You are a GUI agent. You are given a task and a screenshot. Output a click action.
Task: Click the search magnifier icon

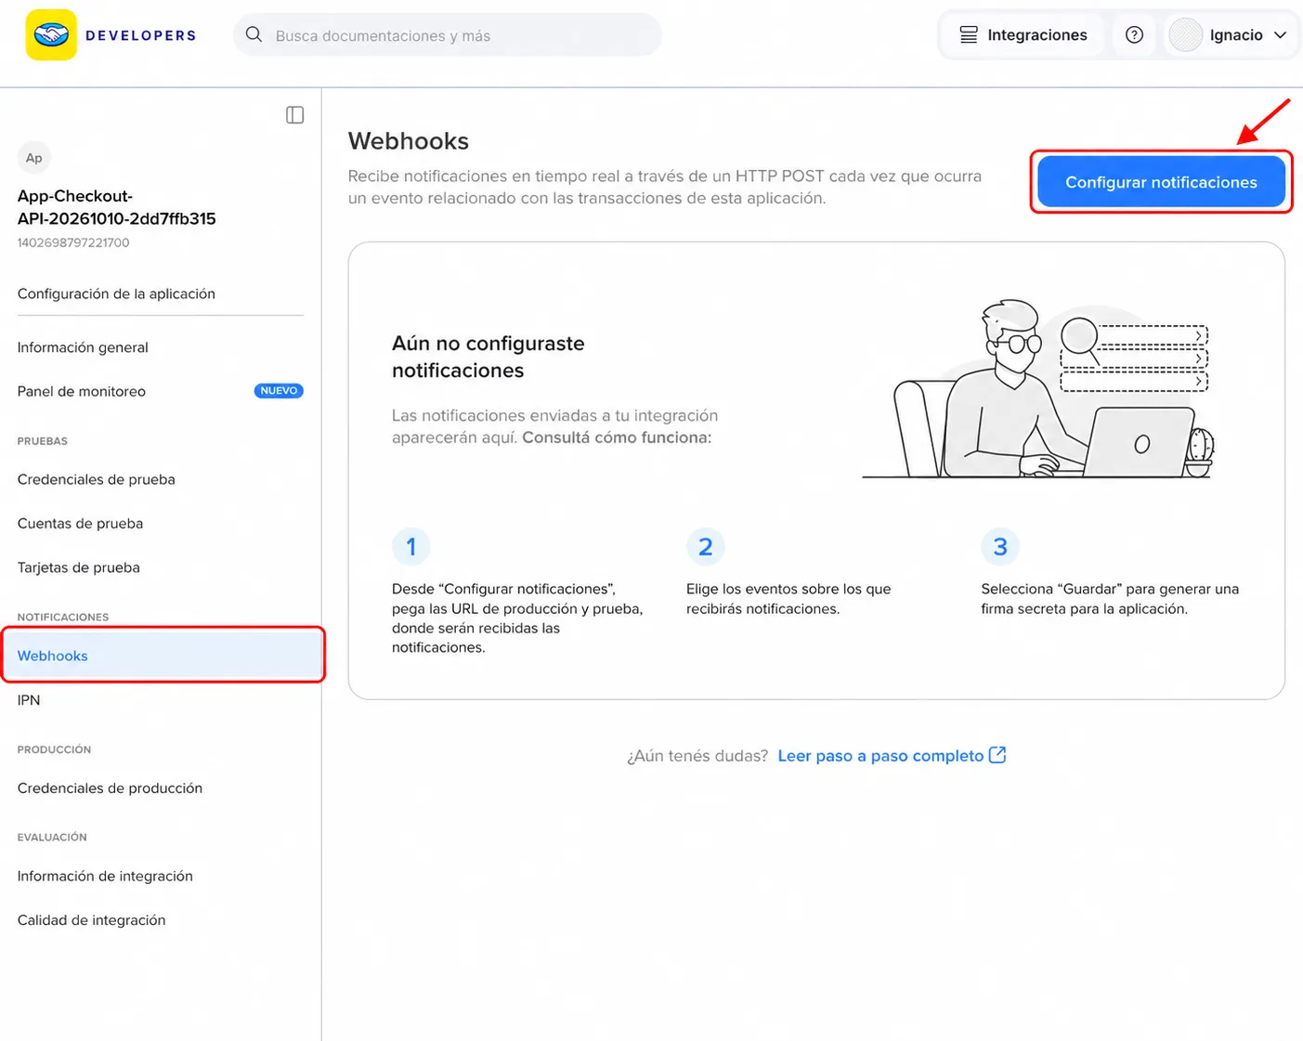coord(254,35)
